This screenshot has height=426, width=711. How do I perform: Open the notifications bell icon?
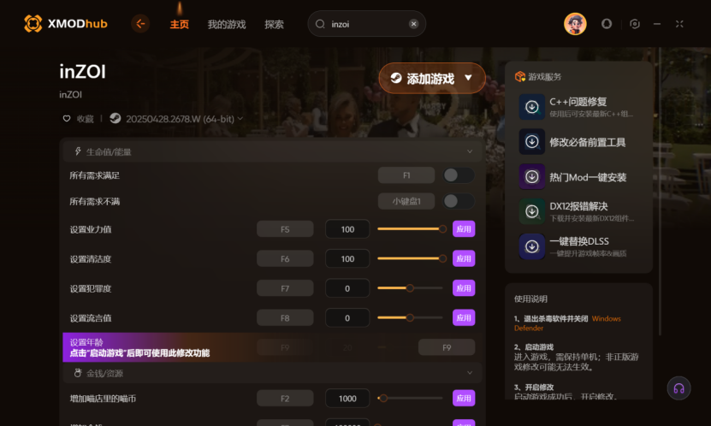[x=607, y=24]
